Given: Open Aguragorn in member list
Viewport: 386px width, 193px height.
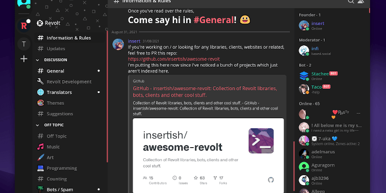Looking at the screenshot, I should (x=332, y=167).
